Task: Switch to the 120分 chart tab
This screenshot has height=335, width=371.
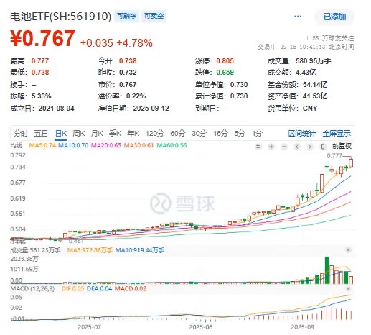Action: pos(155,133)
